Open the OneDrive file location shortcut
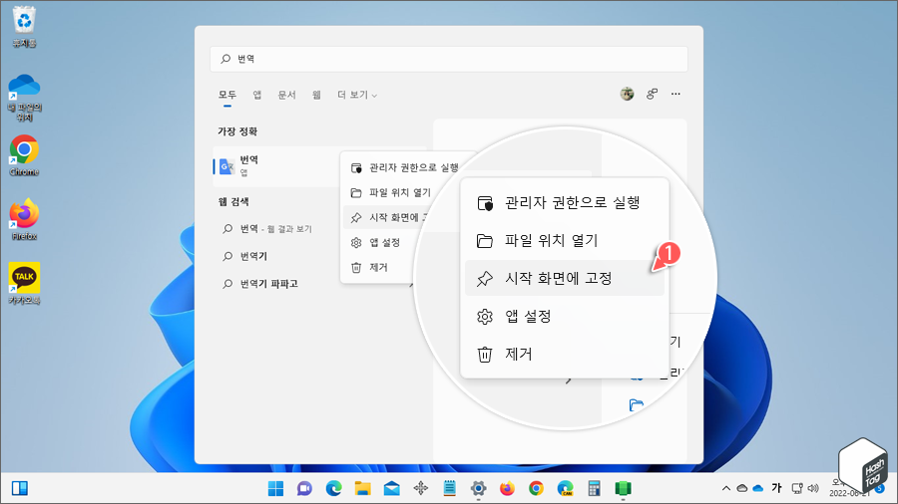The image size is (898, 504). click(24, 98)
